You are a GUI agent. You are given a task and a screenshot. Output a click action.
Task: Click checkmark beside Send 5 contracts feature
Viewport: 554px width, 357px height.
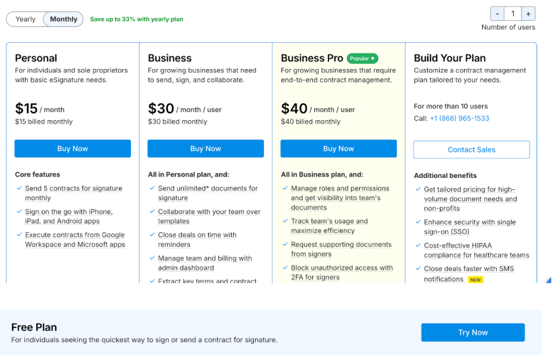click(19, 188)
